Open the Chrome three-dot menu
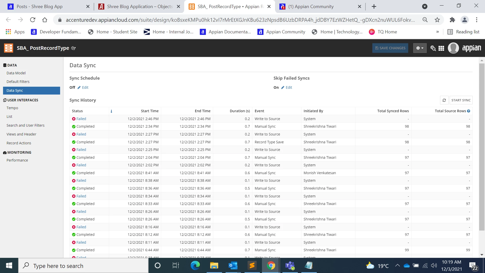This screenshot has height=273, width=485. [x=477, y=20]
